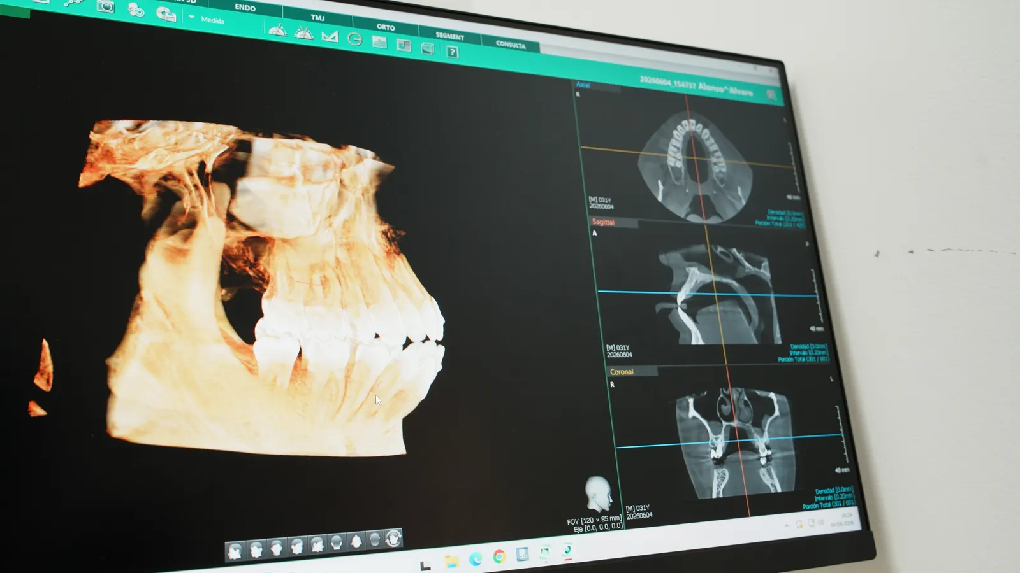Open File Explorer from the taskbar

tap(451, 561)
